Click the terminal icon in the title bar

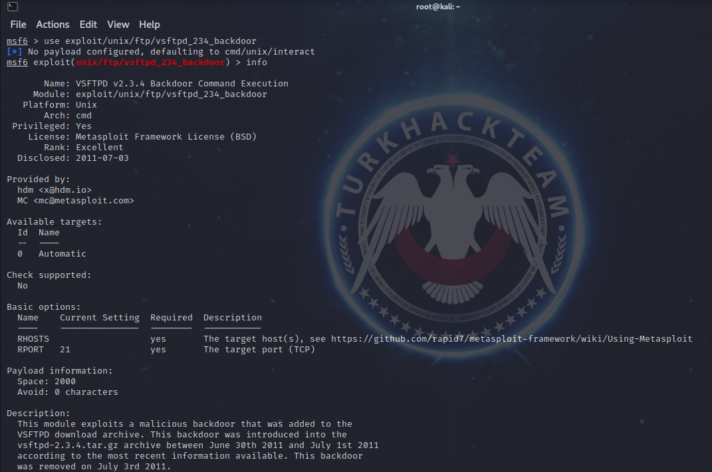[x=13, y=7]
